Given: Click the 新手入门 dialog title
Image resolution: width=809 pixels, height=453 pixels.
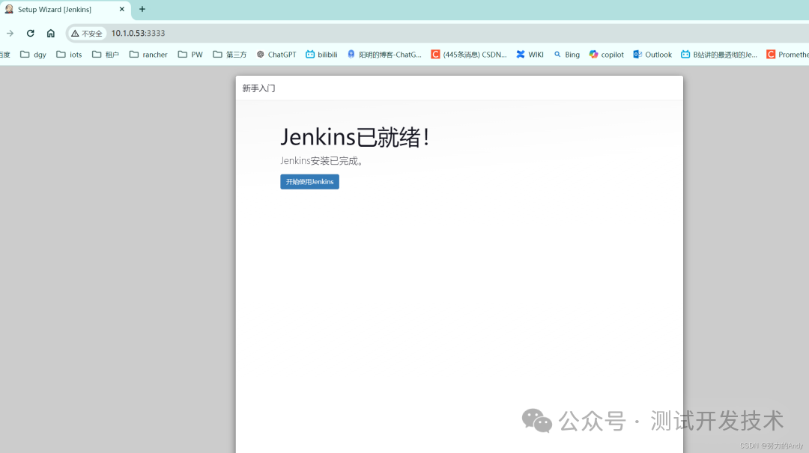Looking at the screenshot, I should tap(258, 88).
